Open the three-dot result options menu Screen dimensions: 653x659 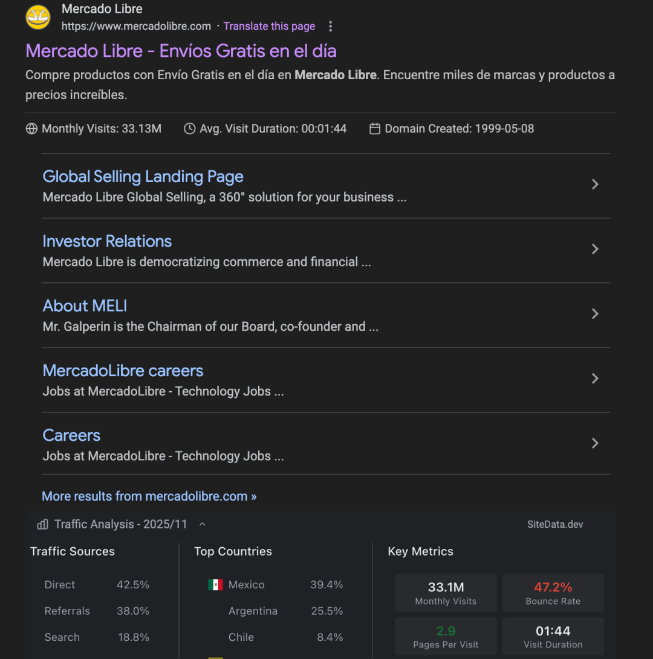coord(331,27)
